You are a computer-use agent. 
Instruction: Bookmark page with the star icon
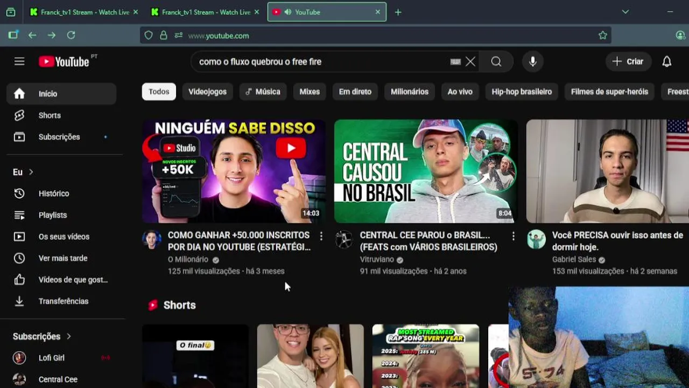(x=602, y=36)
